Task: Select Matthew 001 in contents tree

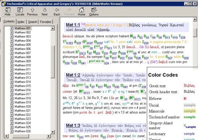Action: point(22,28)
